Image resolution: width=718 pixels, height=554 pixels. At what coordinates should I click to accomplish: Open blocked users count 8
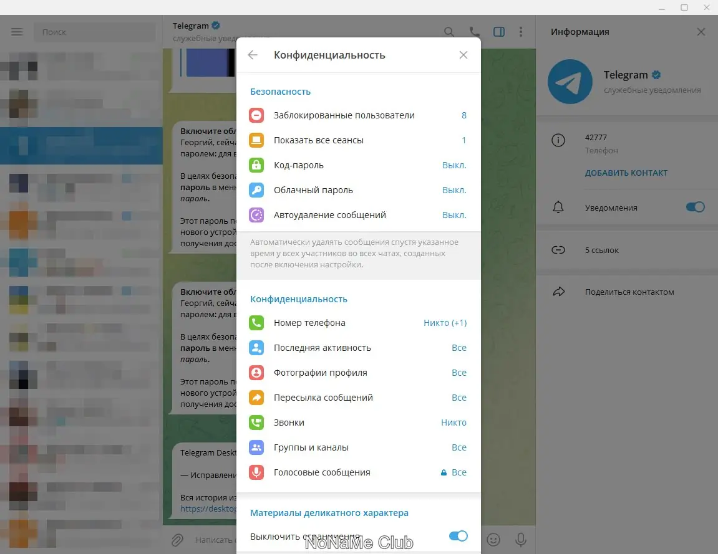(x=464, y=115)
